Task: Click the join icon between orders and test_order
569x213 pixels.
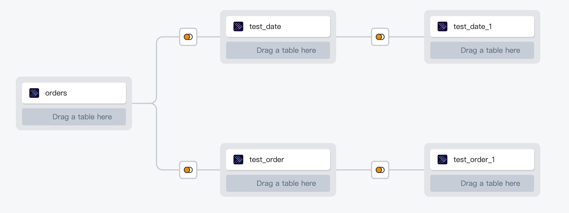Action: [188, 170]
